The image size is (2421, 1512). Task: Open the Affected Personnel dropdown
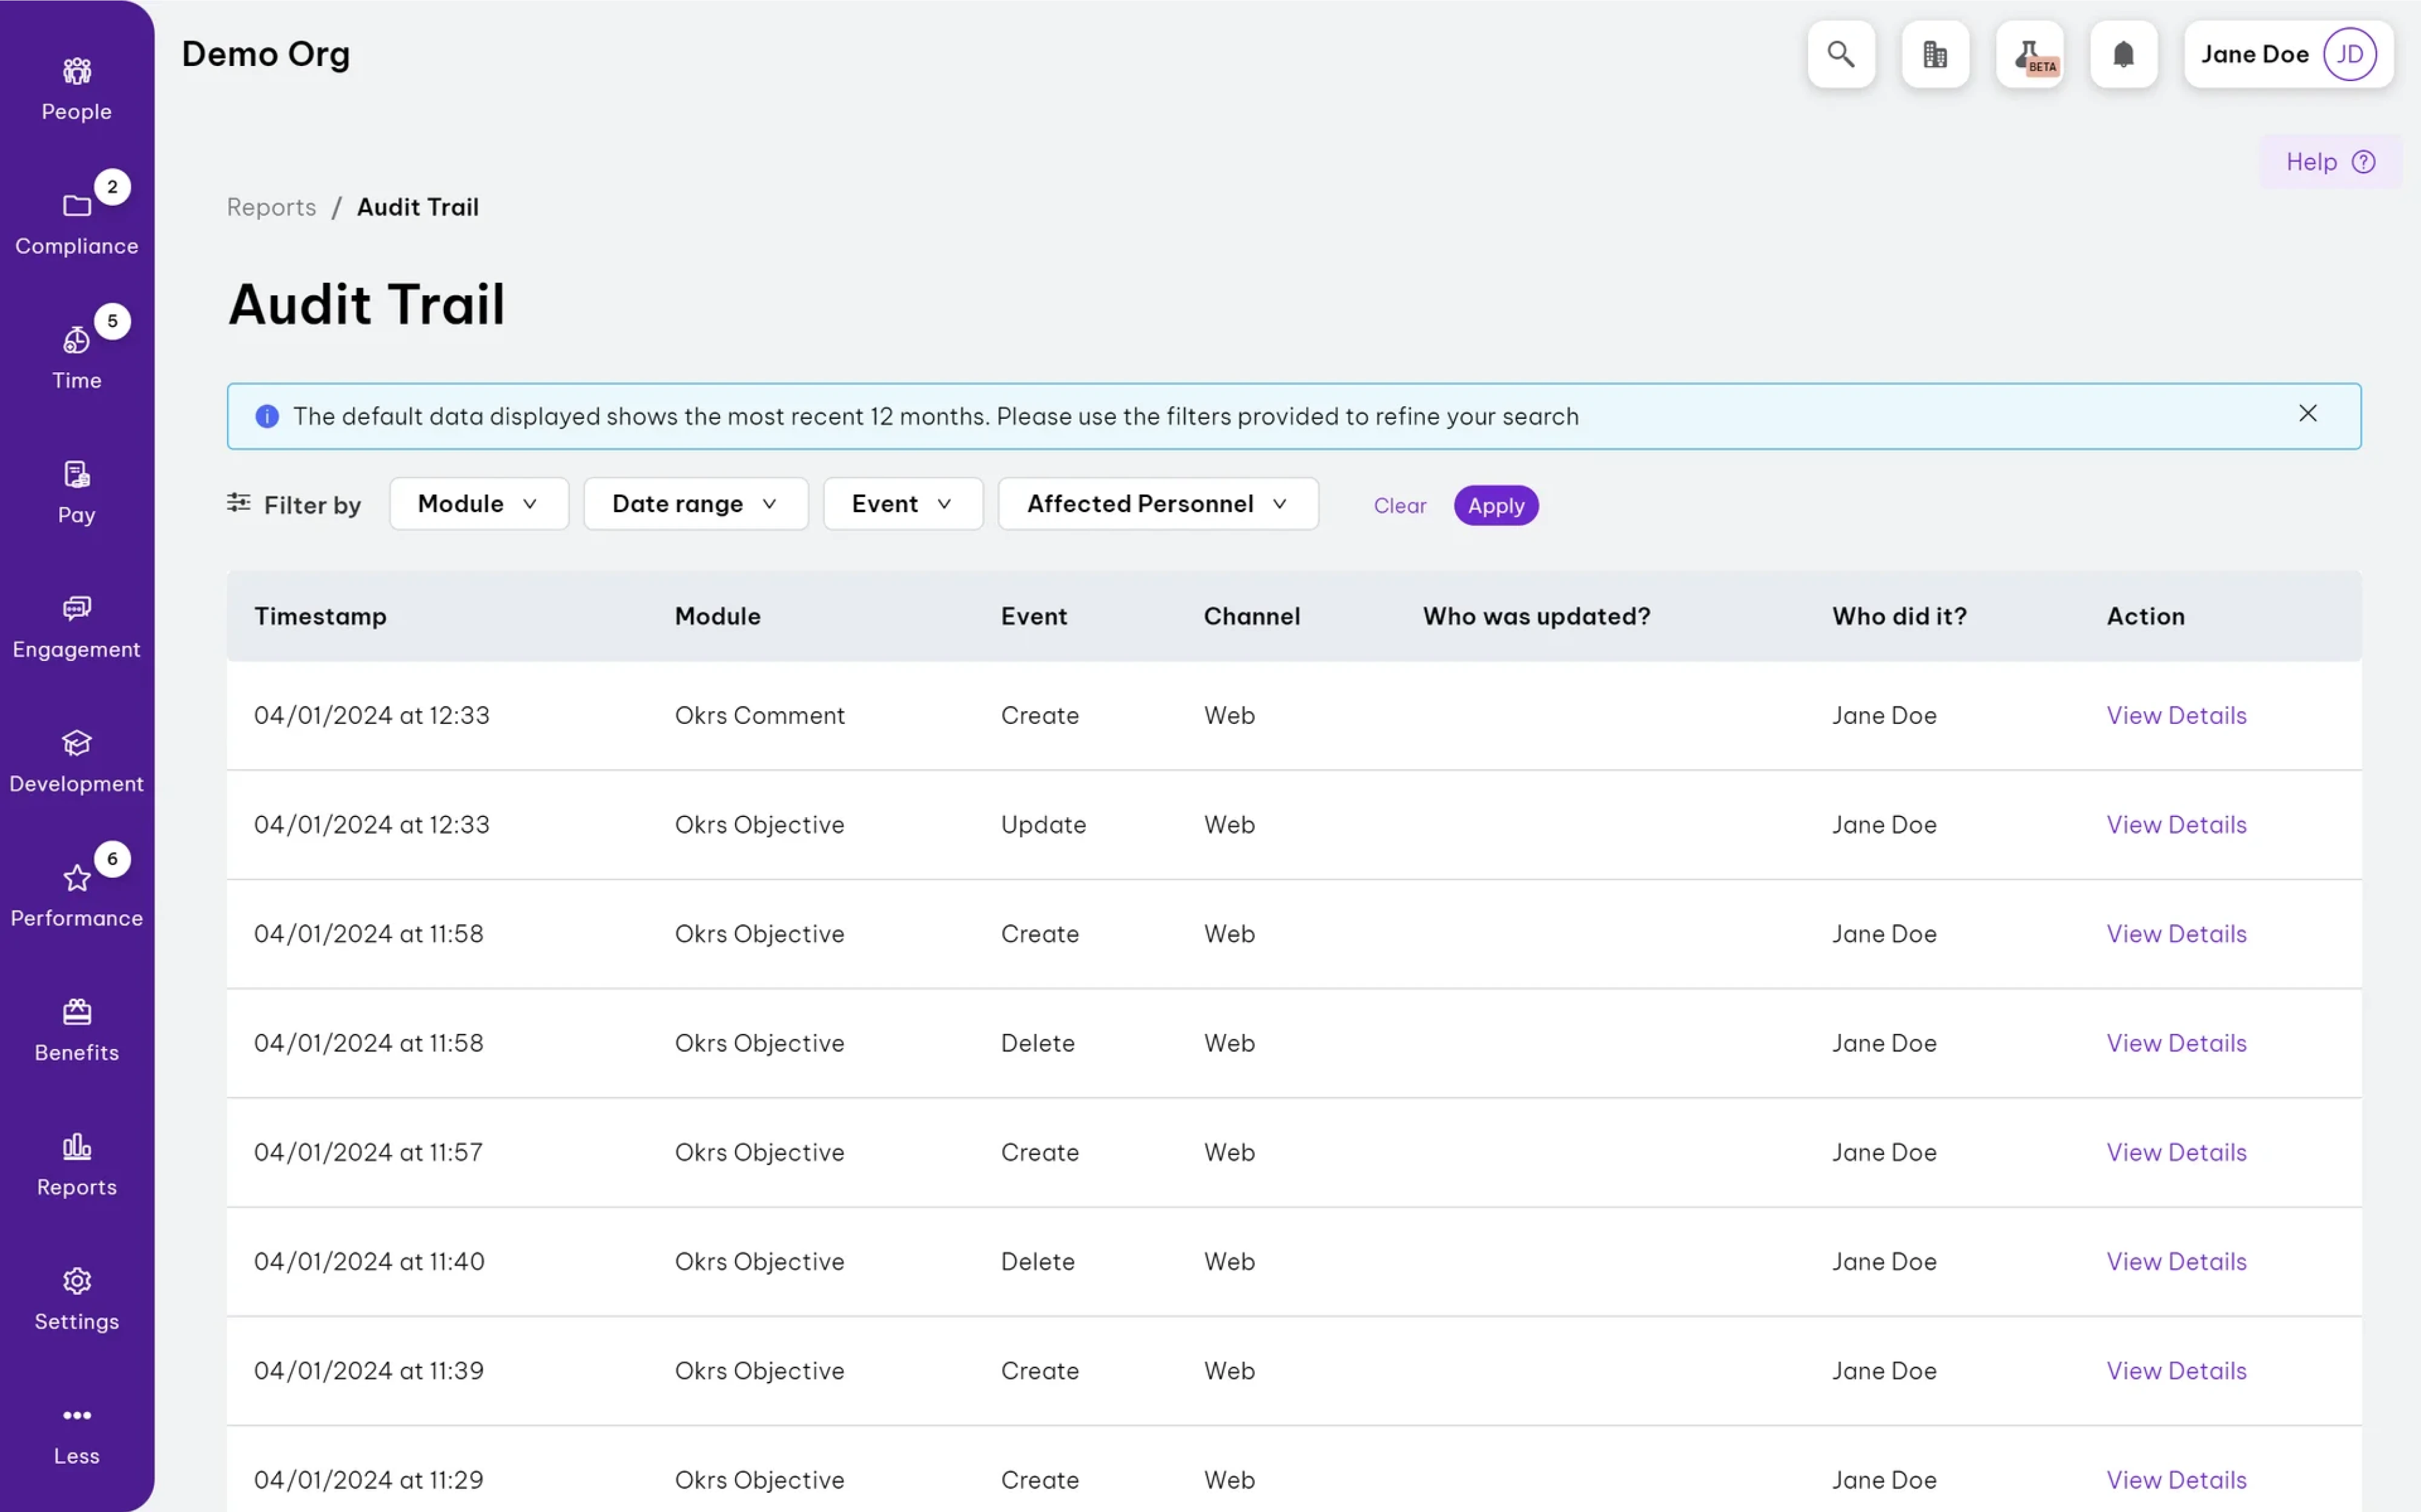[1157, 503]
